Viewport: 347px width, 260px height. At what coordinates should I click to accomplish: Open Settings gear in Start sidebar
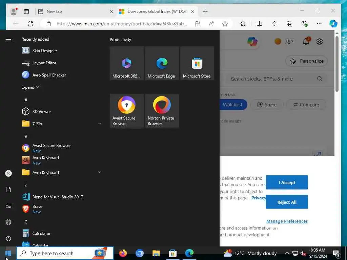(x=8, y=222)
